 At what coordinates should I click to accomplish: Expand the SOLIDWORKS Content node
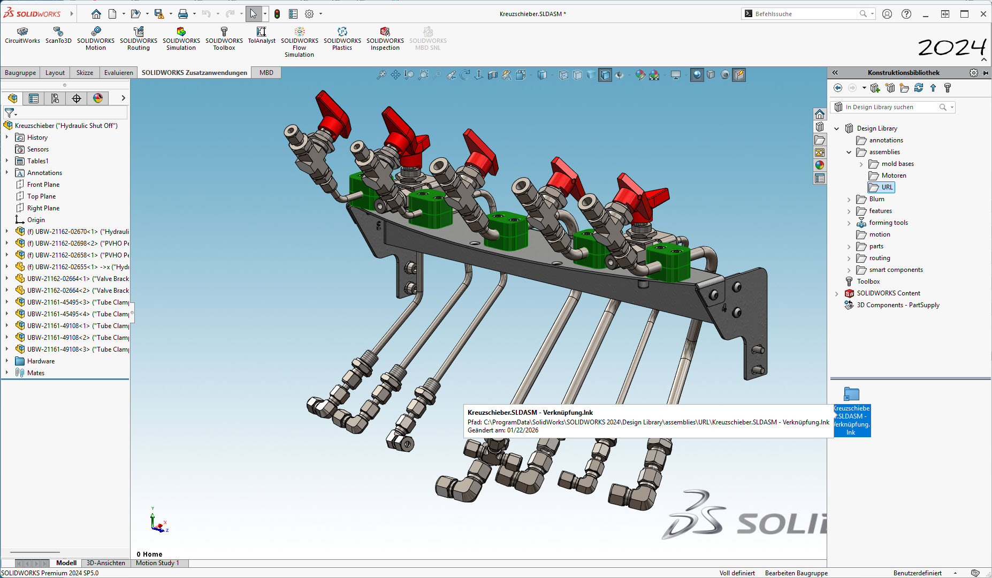click(x=837, y=294)
